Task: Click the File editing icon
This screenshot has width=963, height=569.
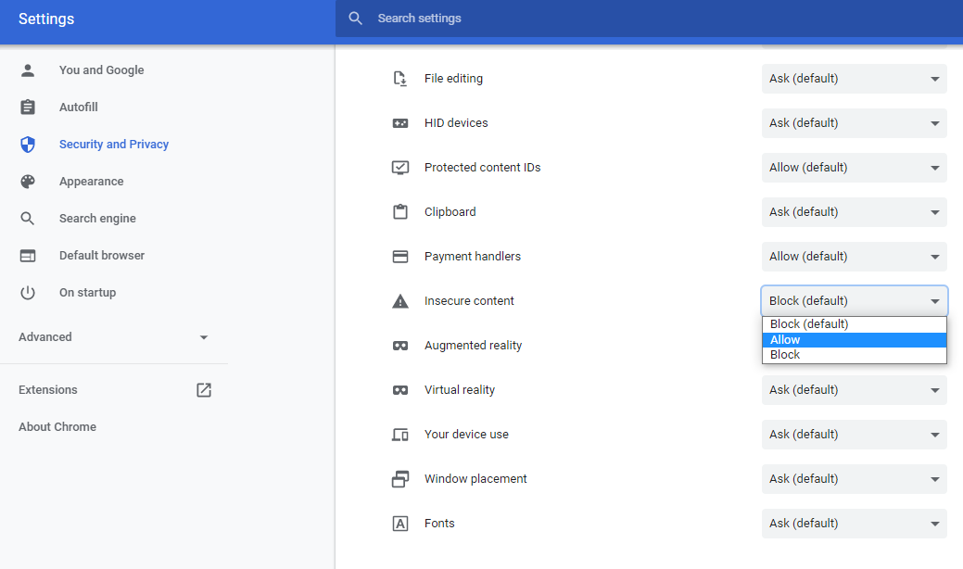Action: coord(399,79)
